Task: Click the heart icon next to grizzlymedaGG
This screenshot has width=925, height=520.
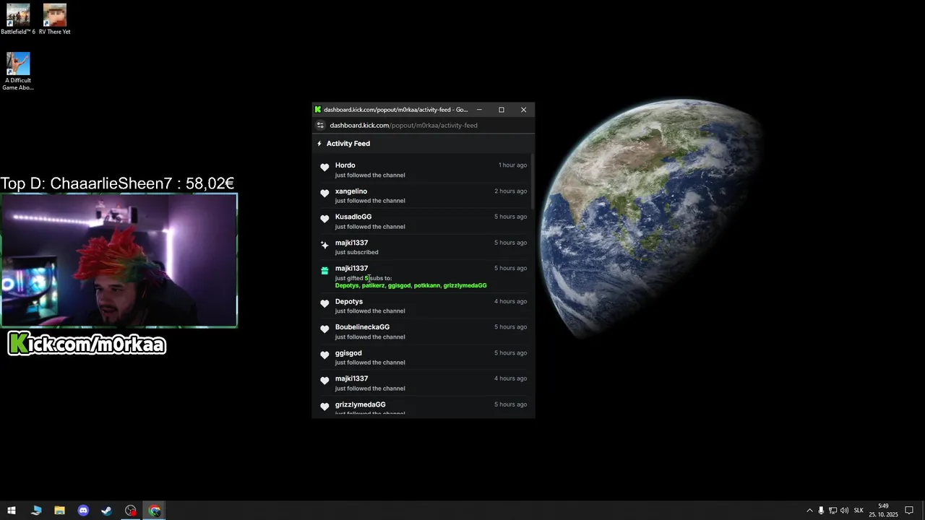Action: 324,407
